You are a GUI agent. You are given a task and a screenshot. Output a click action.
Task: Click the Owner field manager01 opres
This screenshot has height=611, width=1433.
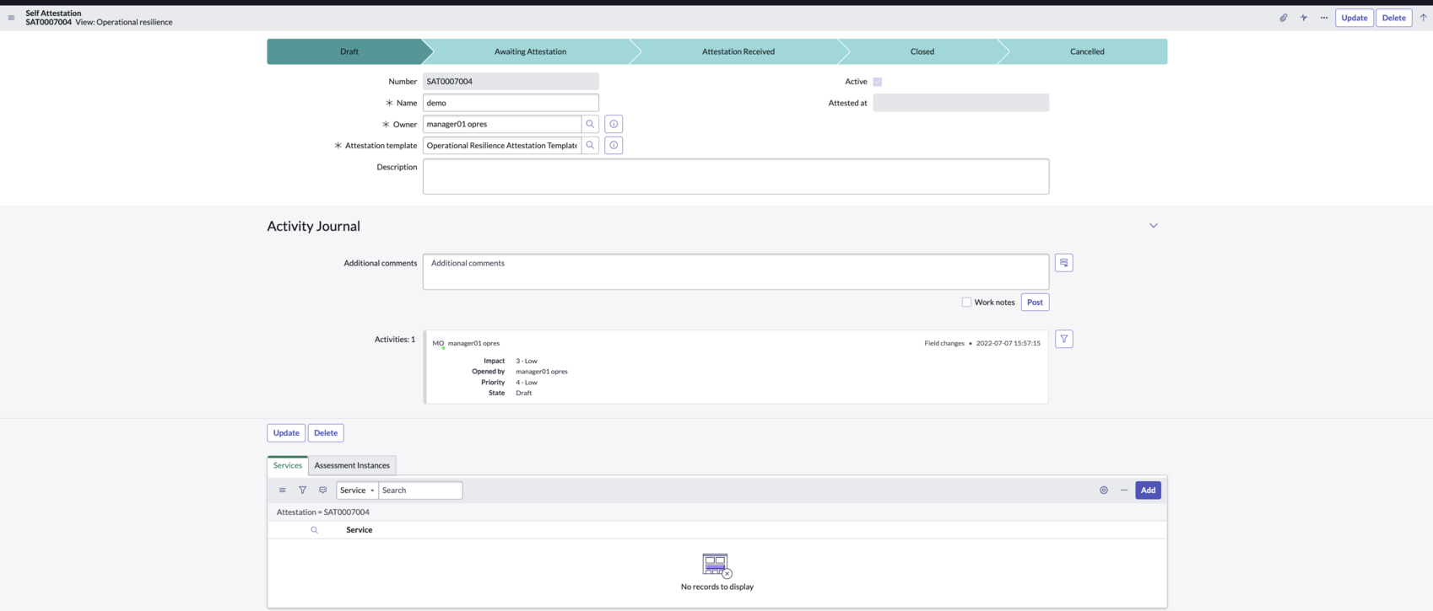click(501, 124)
